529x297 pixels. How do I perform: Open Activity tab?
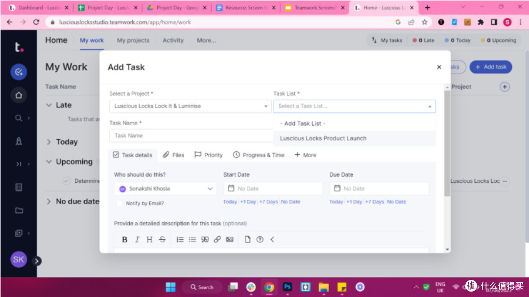173,41
